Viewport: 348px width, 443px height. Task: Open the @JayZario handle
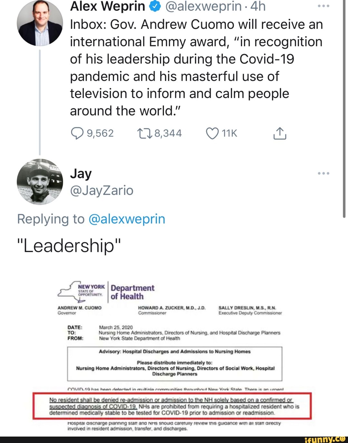[x=101, y=190]
